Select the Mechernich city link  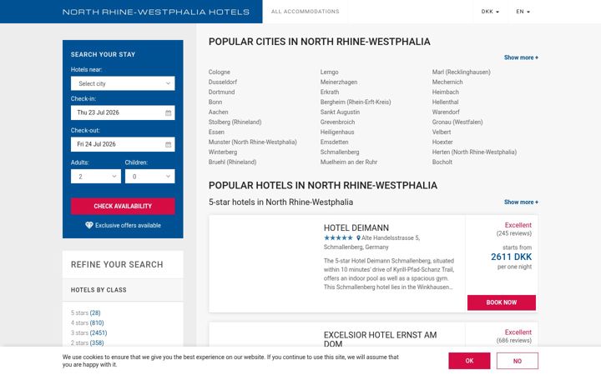[447, 82]
